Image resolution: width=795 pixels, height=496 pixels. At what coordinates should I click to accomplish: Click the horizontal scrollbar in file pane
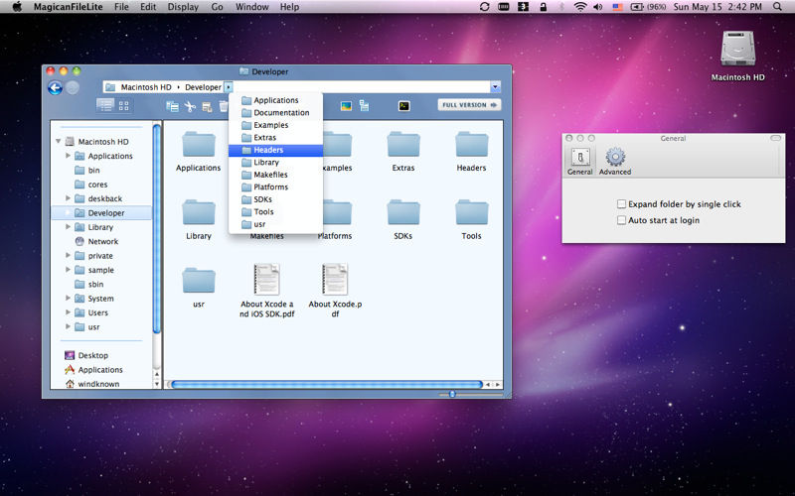(327, 385)
